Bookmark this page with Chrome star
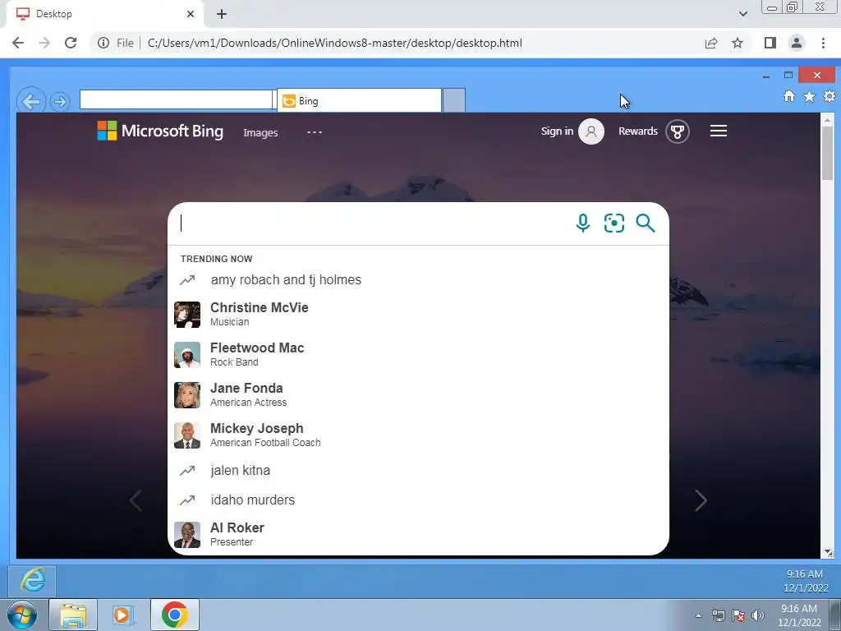This screenshot has height=631, width=841. pyautogui.click(x=738, y=43)
